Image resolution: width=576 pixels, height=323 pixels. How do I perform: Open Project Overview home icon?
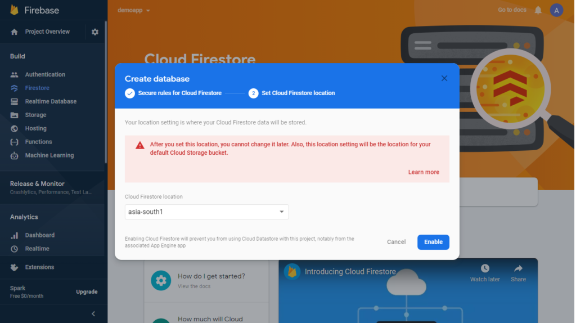(14, 32)
